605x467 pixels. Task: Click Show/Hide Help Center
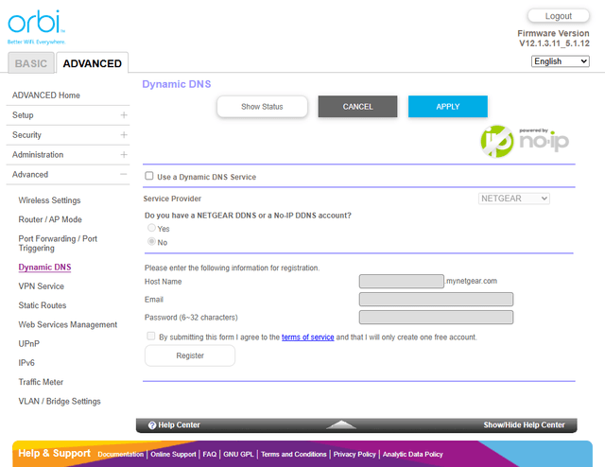coord(524,424)
